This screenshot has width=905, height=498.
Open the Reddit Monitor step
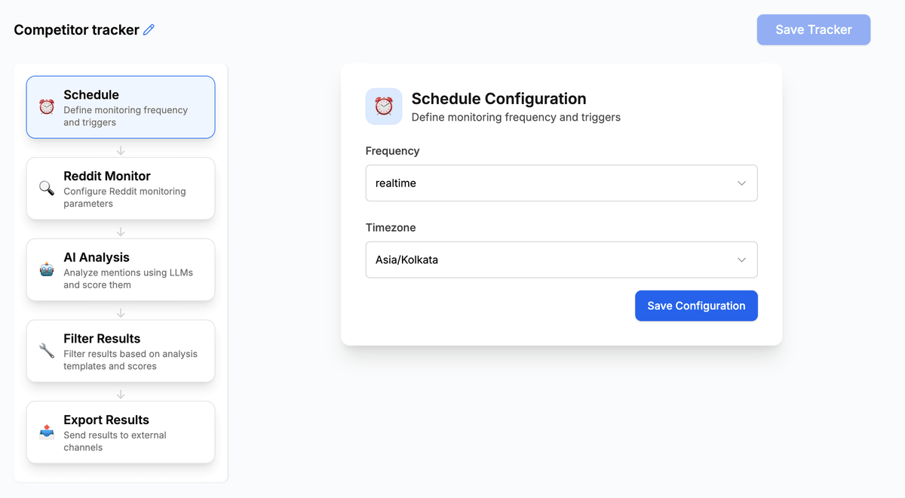[121, 189]
